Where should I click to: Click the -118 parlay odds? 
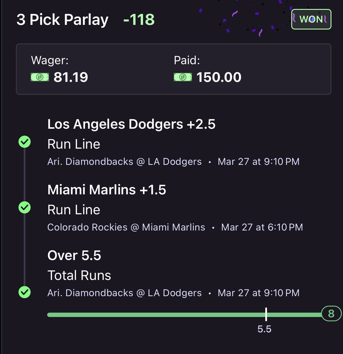[139, 20]
